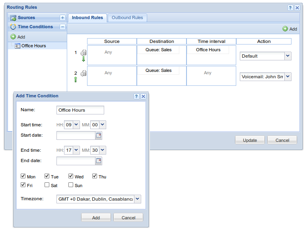307x234 pixels.
Task: Switch to the Inbound Rules tab
Action: [x=87, y=17]
